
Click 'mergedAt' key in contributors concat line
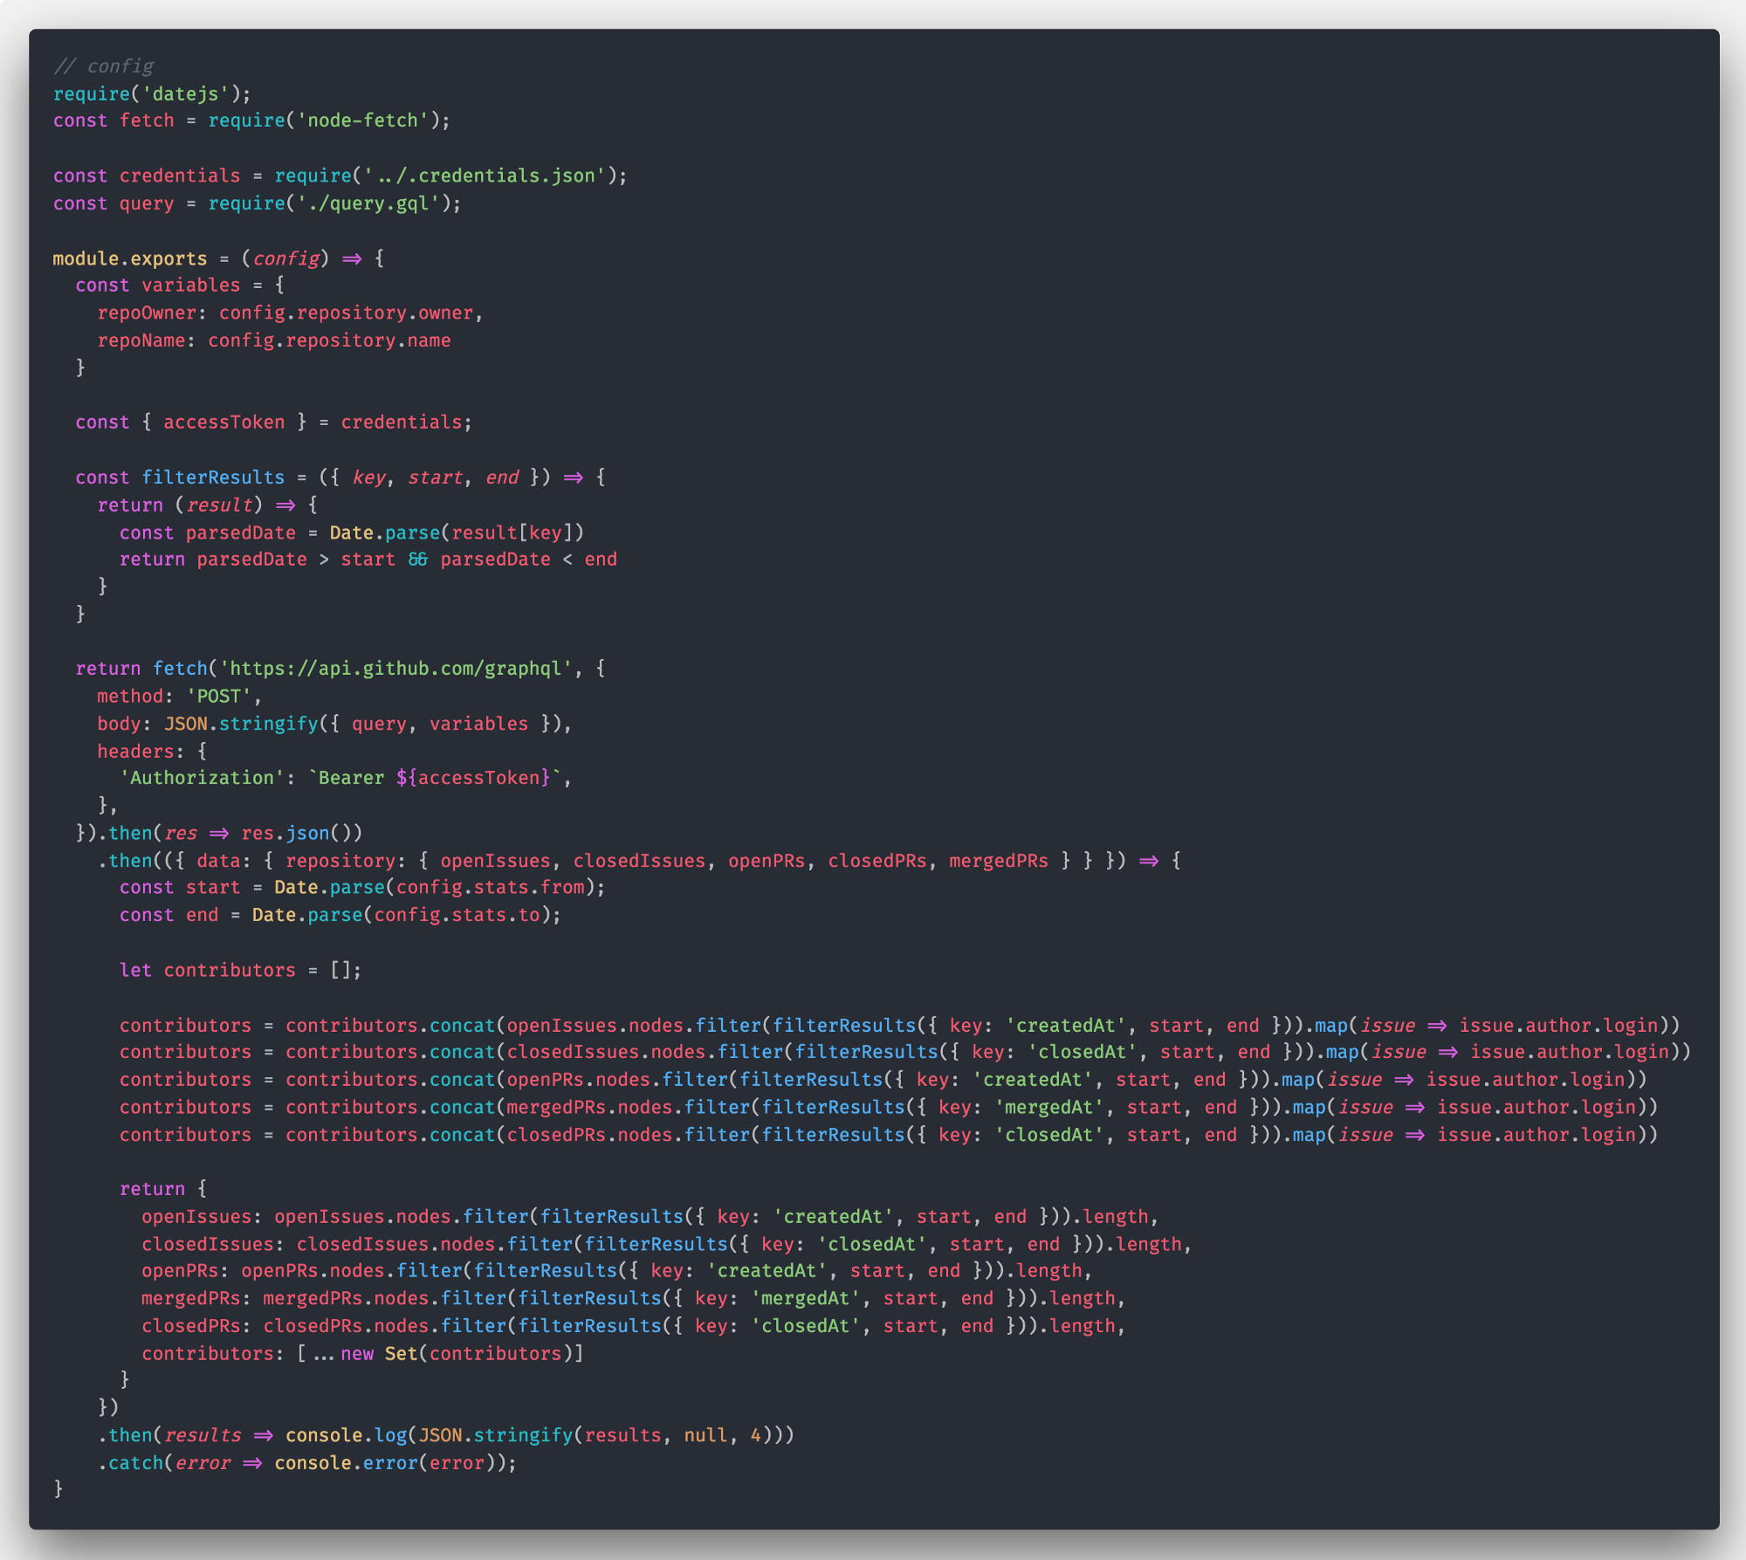click(x=1048, y=1108)
